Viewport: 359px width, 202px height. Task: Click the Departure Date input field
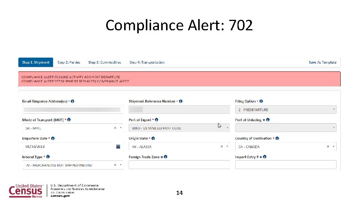point(68,147)
